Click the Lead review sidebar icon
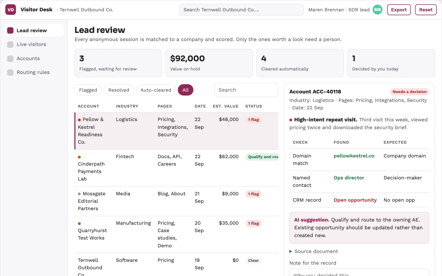 pos(10,30)
